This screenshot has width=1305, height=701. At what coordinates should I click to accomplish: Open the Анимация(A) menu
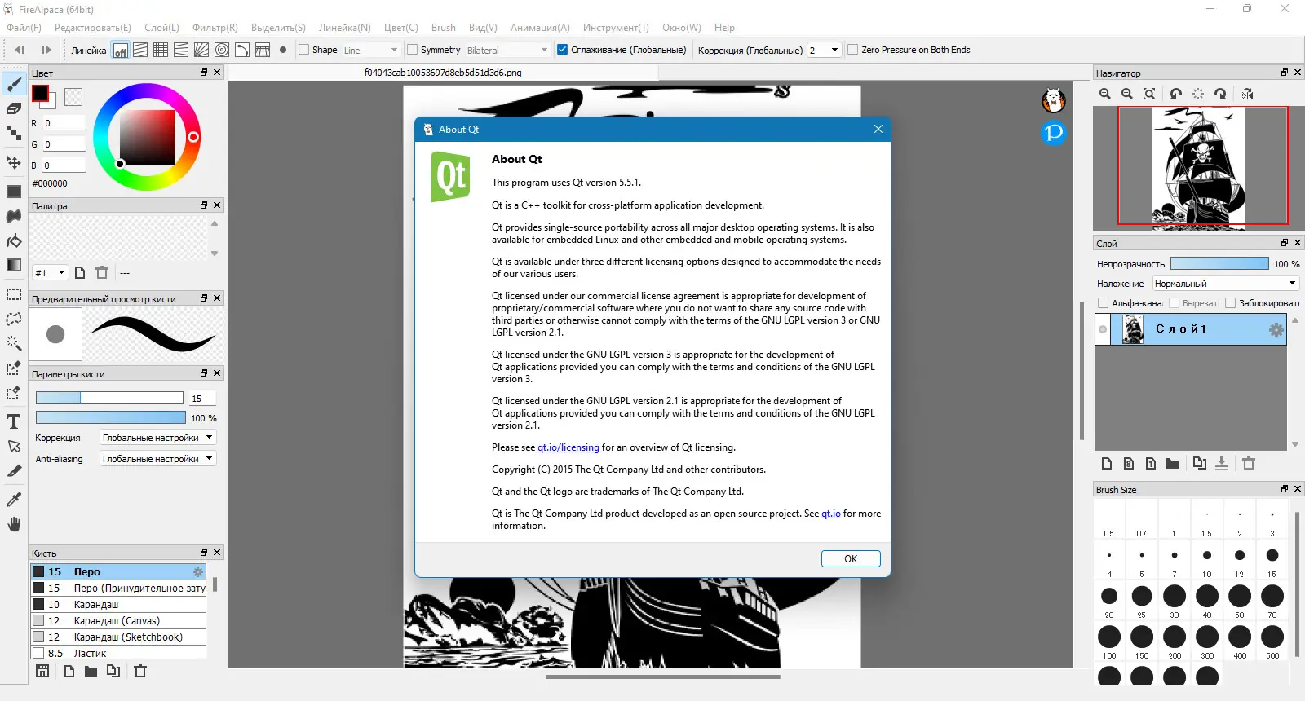pos(540,28)
